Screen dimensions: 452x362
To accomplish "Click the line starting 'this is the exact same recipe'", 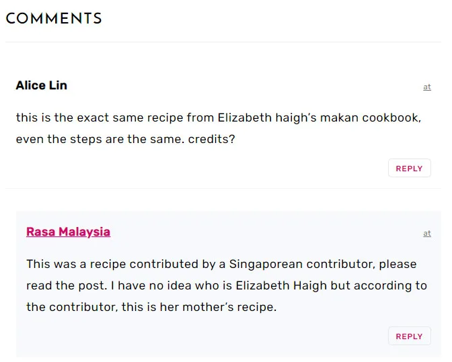I will click(219, 118).
